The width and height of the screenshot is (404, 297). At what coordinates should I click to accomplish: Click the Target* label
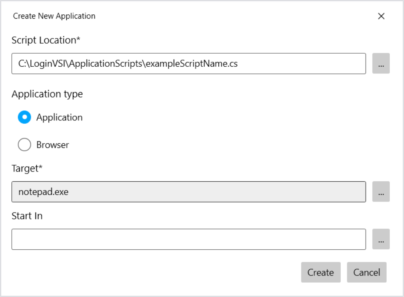pyautogui.click(x=27, y=169)
